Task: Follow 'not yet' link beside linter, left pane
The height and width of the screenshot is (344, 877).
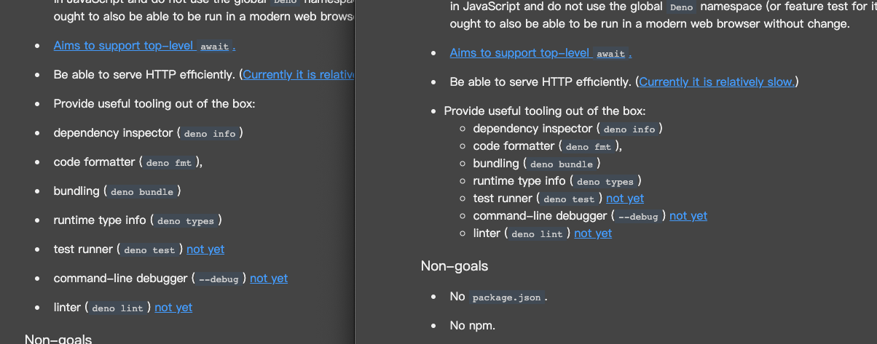Action: tap(173, 308)
